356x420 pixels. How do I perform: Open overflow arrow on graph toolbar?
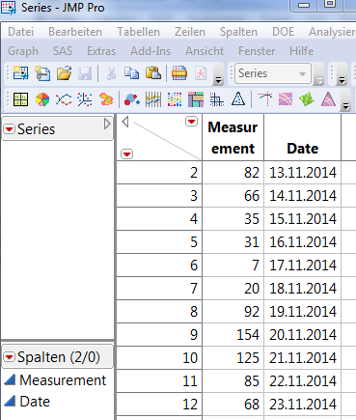coord(346,106)
